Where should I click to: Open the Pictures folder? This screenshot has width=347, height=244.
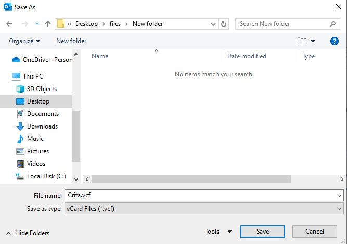click(33, 151)
